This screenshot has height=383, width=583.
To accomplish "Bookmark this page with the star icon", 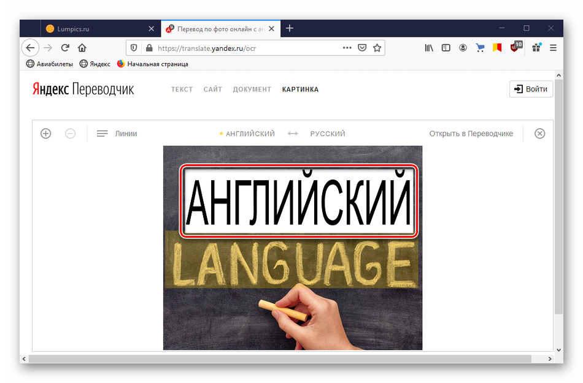I will (377, 48).
